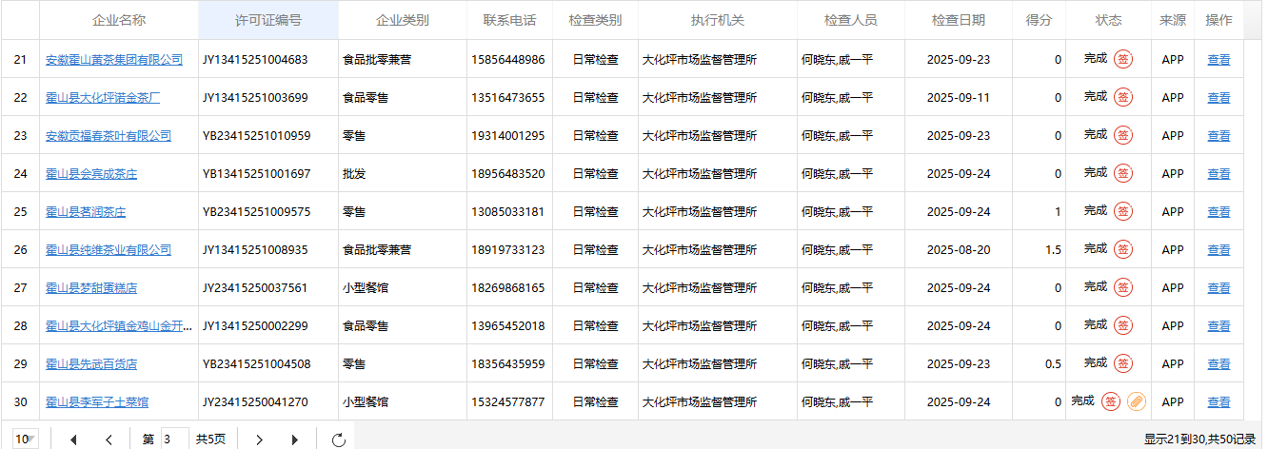The width and height of the screenshot is (1268, 449).
Task: Jump to the last page
Action: 294,439
